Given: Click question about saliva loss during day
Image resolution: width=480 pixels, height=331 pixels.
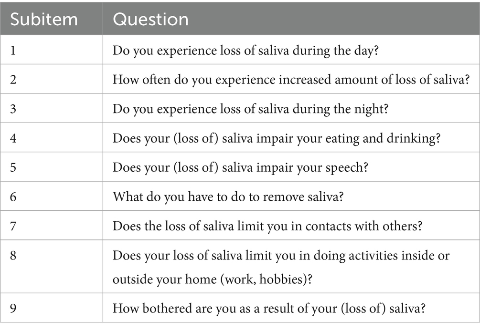Looking at the screenshot, I should 245,51.
